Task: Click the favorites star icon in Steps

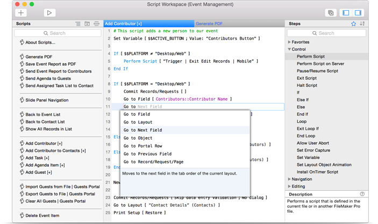Action: point(353,24)
